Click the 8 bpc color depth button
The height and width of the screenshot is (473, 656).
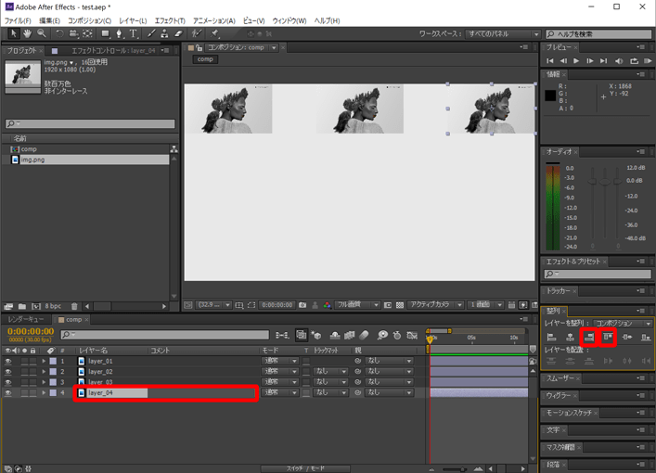tap(53, 306)
